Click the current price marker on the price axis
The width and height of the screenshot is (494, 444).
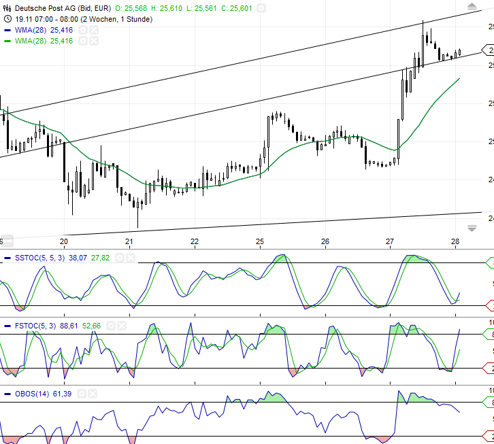point(488,50)
